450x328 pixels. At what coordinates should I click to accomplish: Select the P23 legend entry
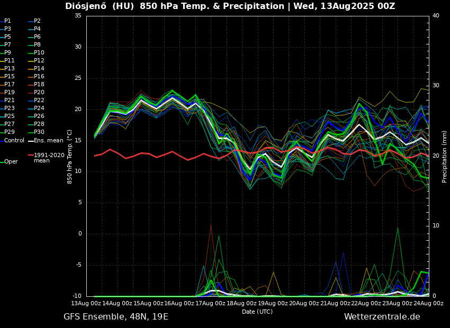tap(10, 108)
